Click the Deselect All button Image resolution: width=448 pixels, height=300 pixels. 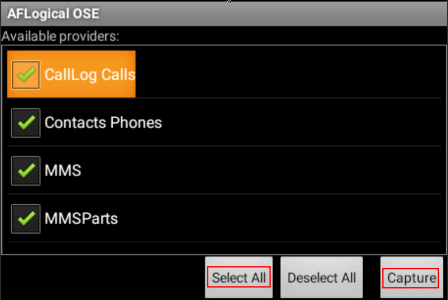tap(321, 277)
